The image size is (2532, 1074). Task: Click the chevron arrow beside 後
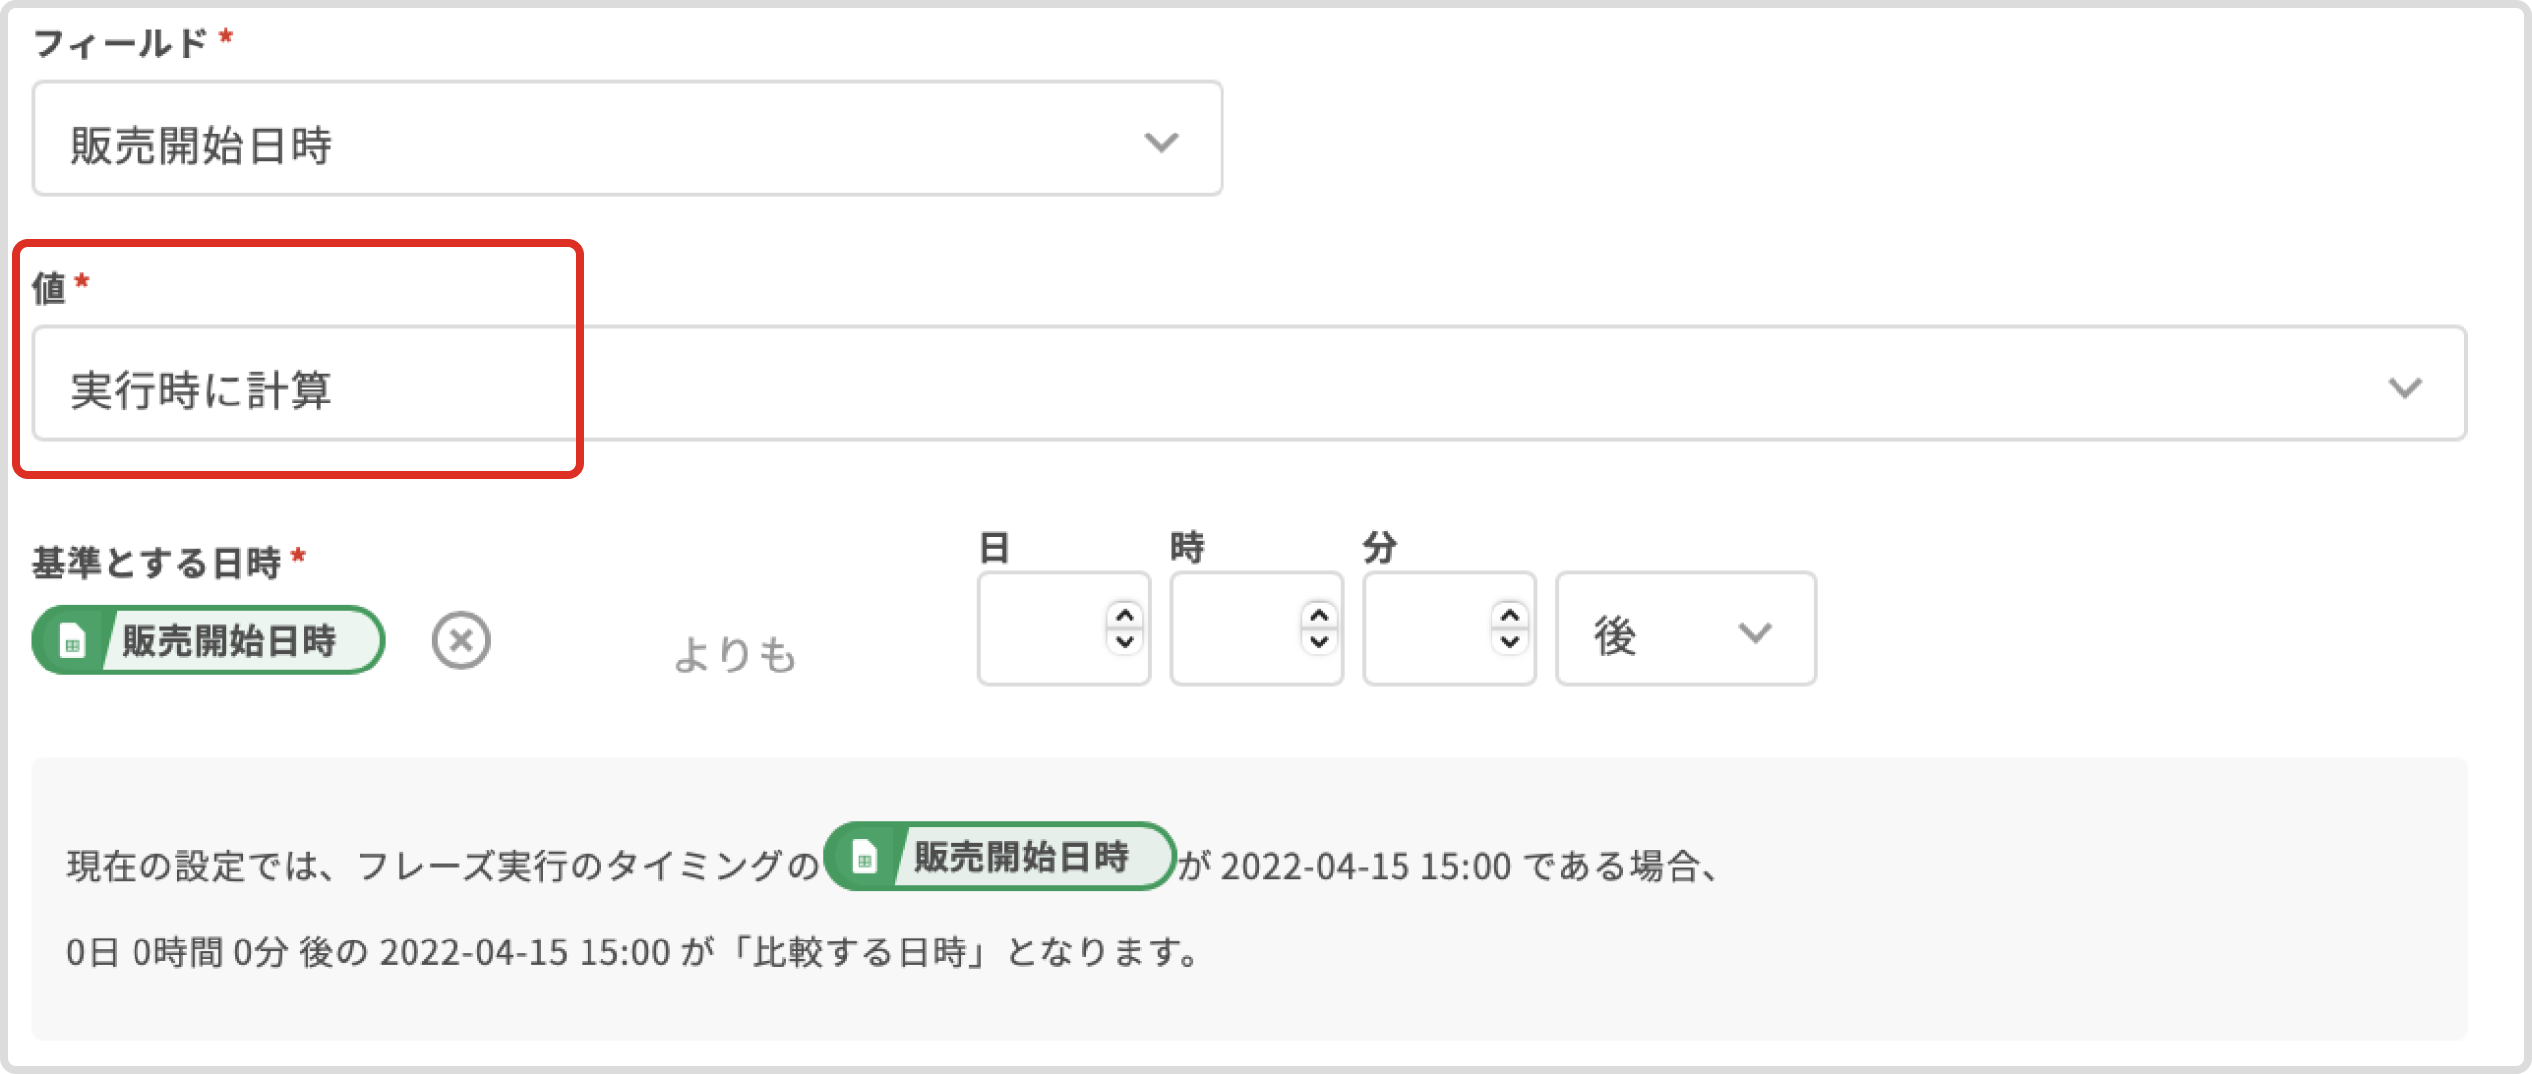pyautogui.click(x=1755, y=632)
